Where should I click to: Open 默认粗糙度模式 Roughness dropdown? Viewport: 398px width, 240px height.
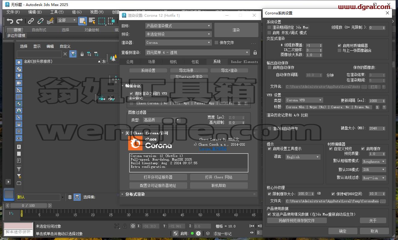tap(374, 161)
